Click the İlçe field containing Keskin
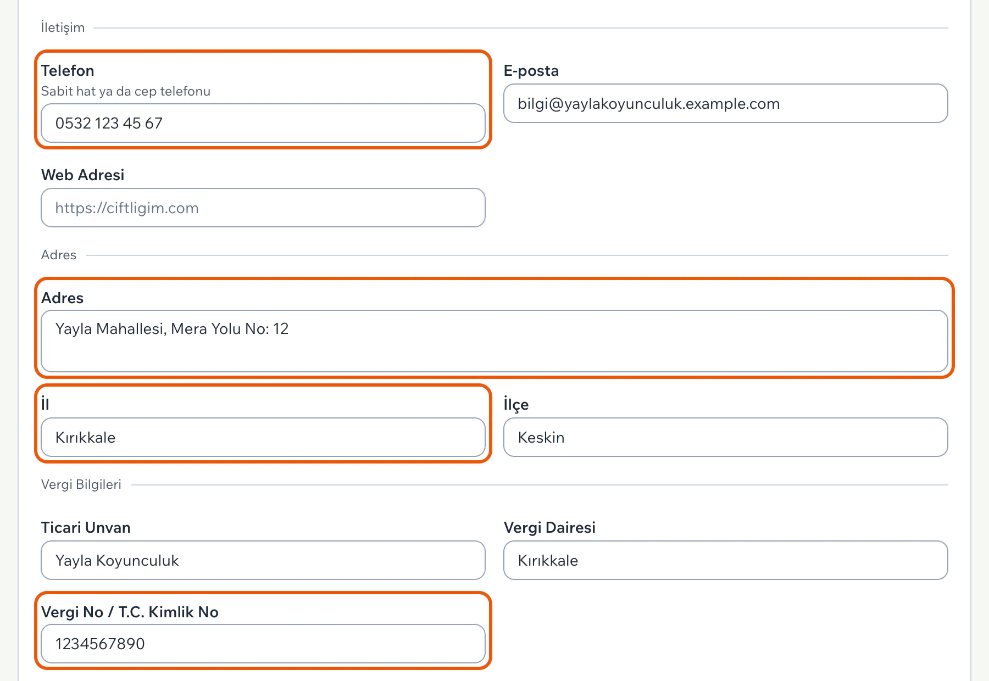 coord(725,437)
